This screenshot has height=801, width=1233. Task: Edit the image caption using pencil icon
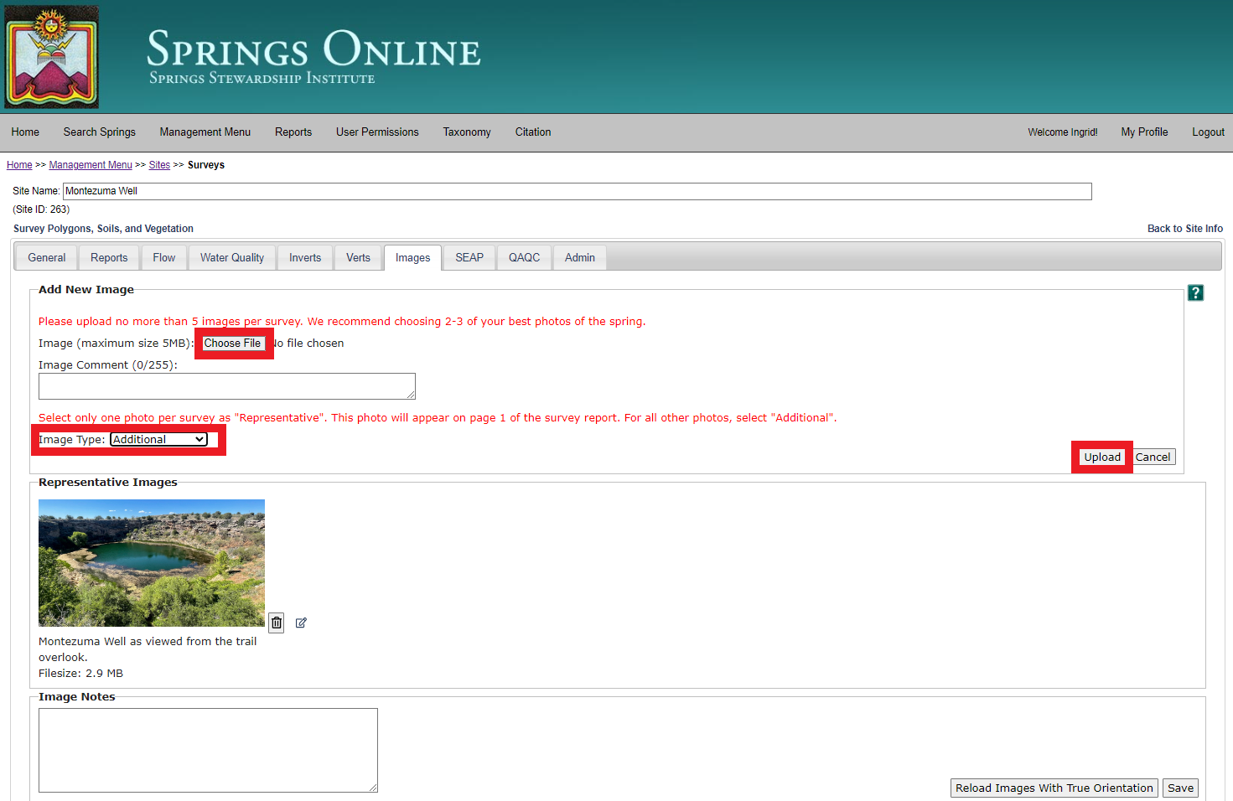click(x=301, y=623)
